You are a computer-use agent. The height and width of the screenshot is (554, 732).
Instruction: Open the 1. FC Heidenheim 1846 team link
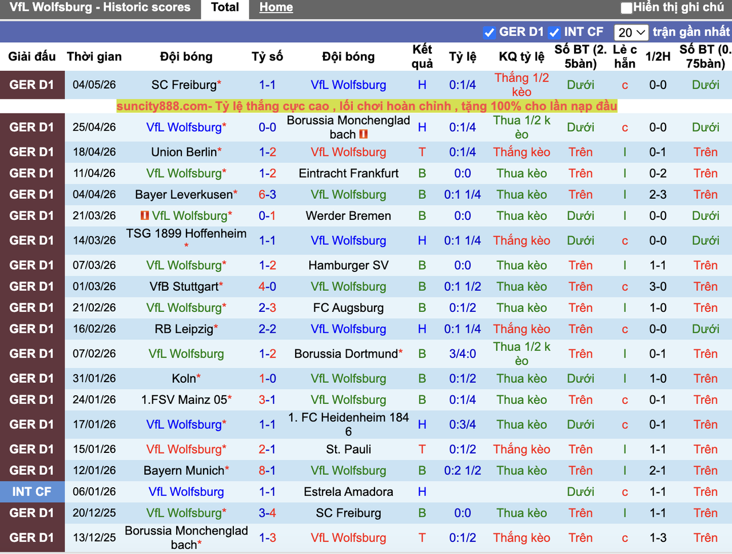click(348, 424)
